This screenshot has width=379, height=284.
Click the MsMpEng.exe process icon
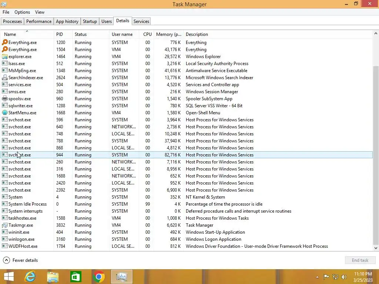4,71
